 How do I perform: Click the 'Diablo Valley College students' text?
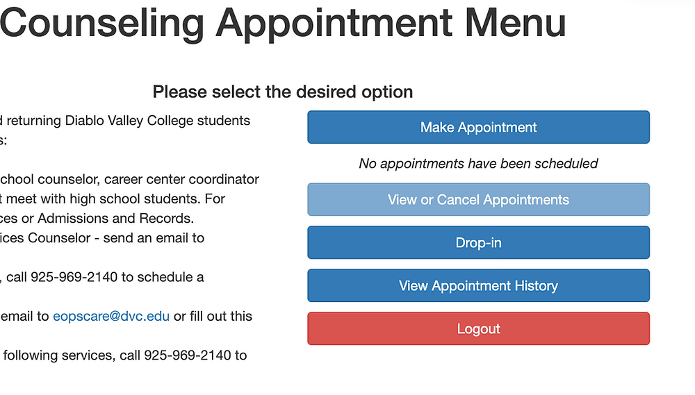point(157,121)
